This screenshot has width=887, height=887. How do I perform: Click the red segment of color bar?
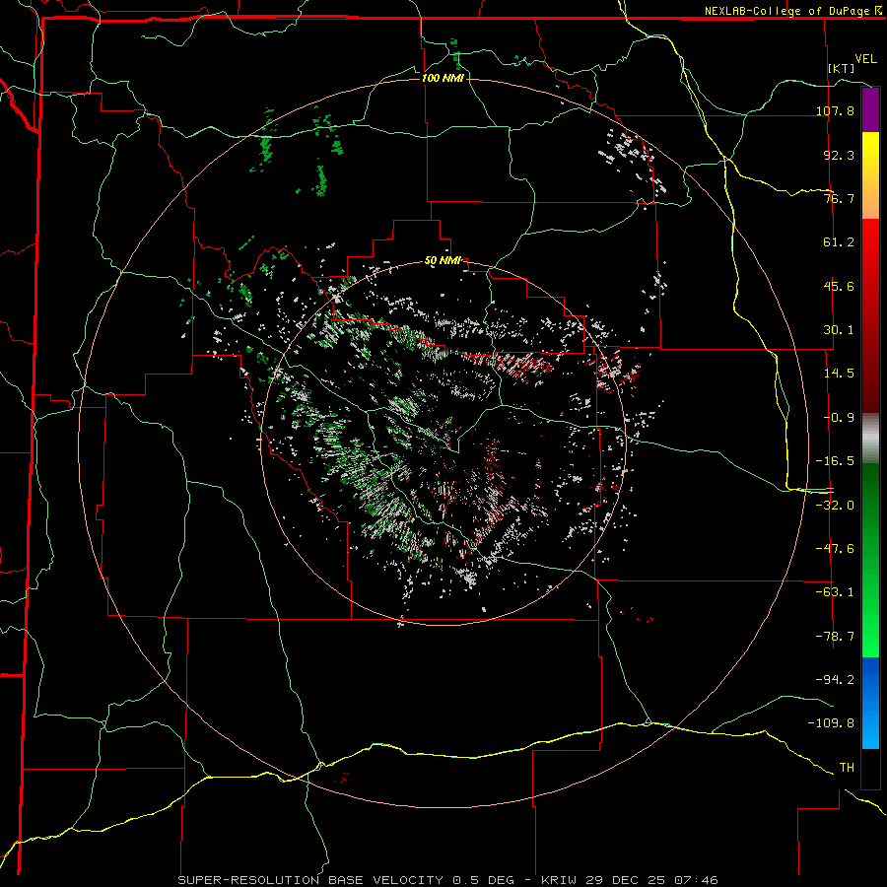(x=870, y=315)
